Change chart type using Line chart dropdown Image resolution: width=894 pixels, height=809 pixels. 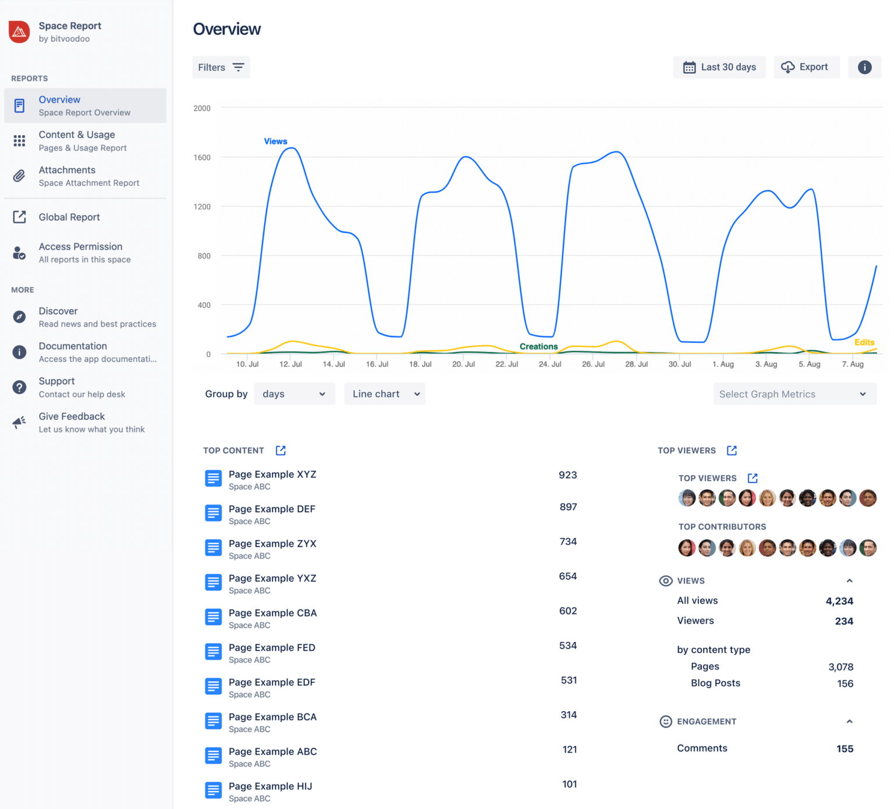point(384,393)
